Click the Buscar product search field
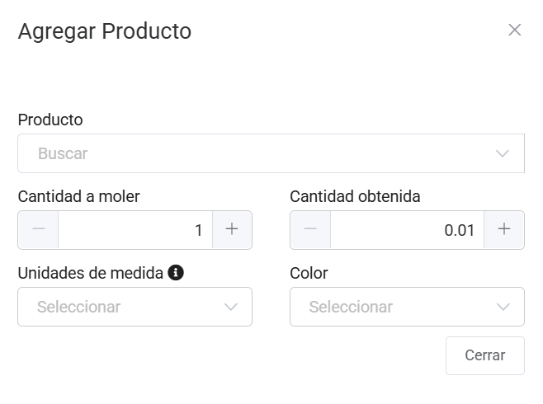Image resolution: width=543 pixels, height=404 pixels. pyautogui.click(x=248, y=153)
